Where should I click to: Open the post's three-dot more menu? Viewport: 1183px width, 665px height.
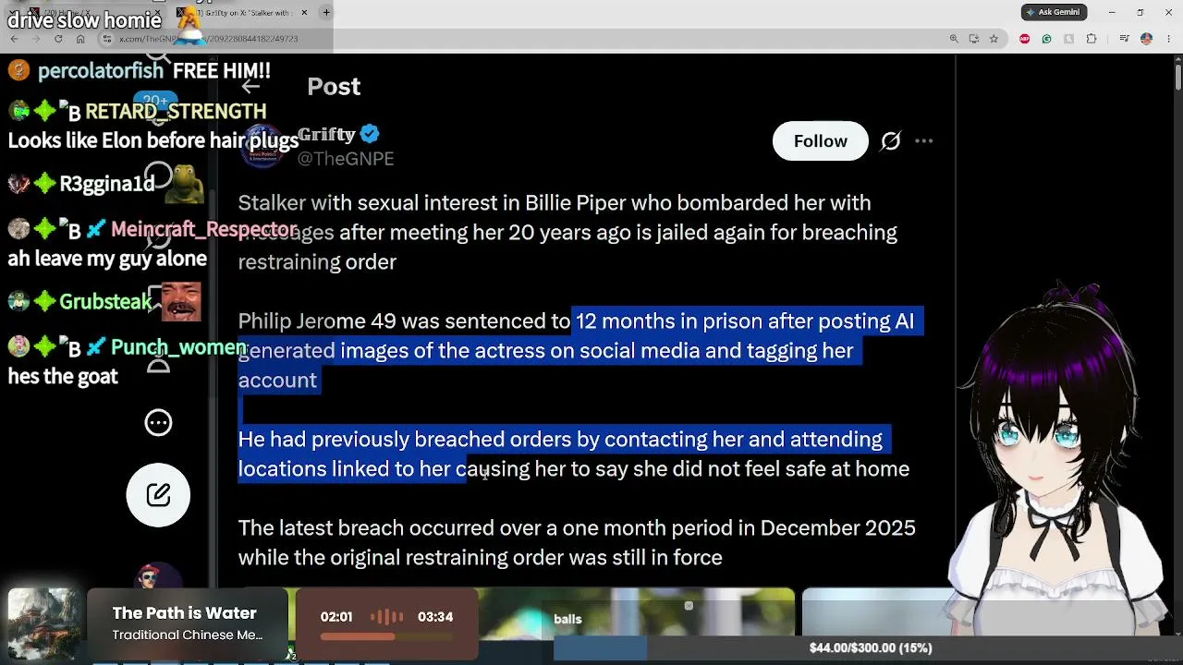tap(923, 141)
